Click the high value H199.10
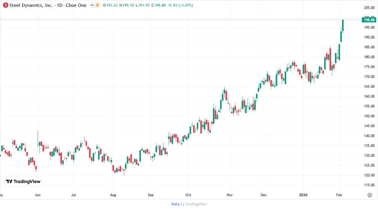 (127, 5)
